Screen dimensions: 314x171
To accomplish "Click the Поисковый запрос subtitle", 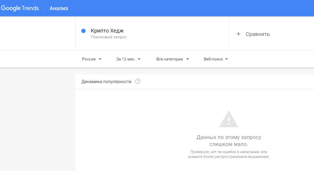I will point(109,37).
